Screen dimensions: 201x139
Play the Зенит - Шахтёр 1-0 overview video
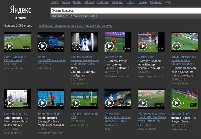9,46
